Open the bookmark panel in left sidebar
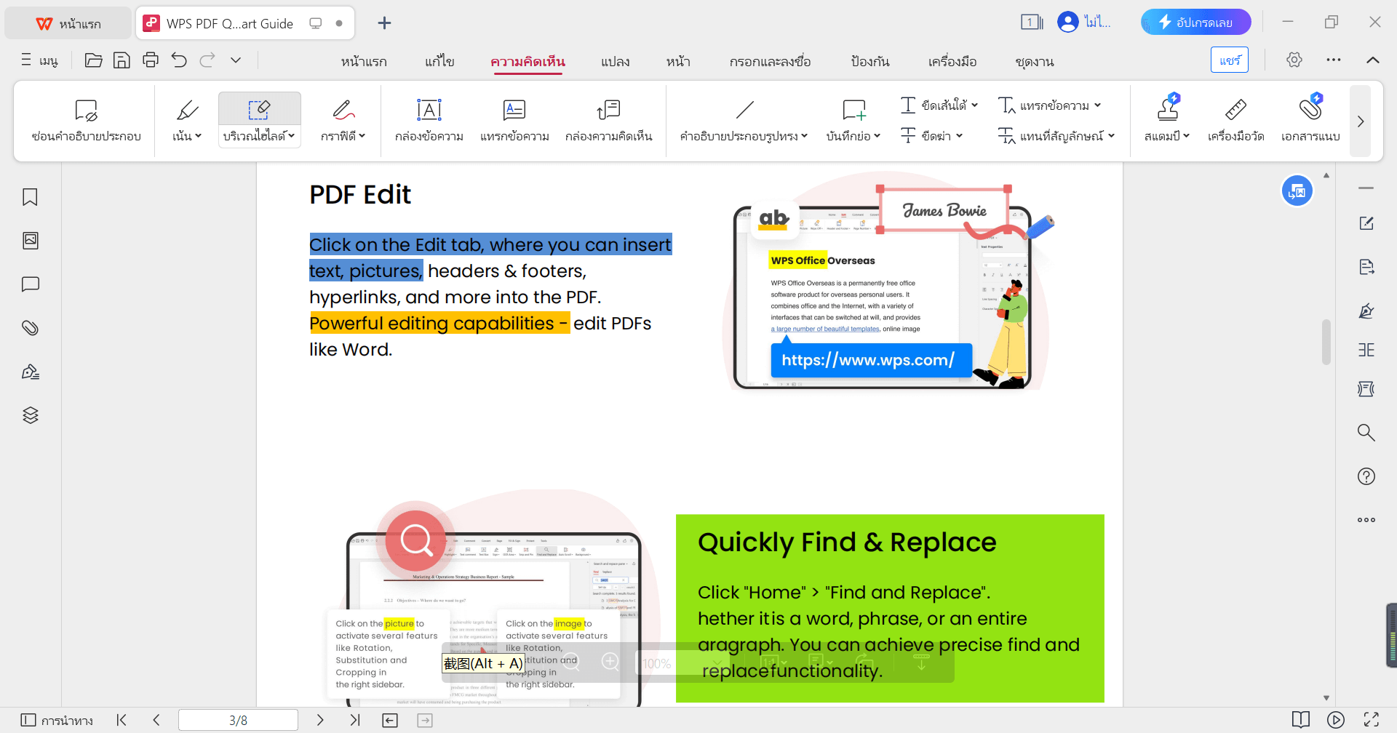The height and width of the screenshot is (733, 1397). click(x=30, y=197)
